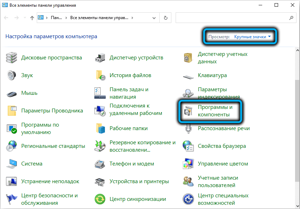Open the Disk Spaces (Дисковые пространства) icon

pyautogui.click(x=11, y=58)
